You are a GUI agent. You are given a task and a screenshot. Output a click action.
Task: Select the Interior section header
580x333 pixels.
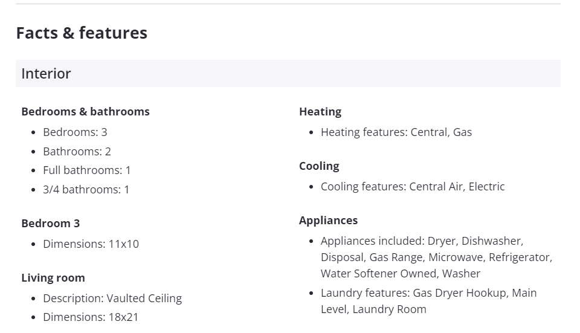pos(46,74)
